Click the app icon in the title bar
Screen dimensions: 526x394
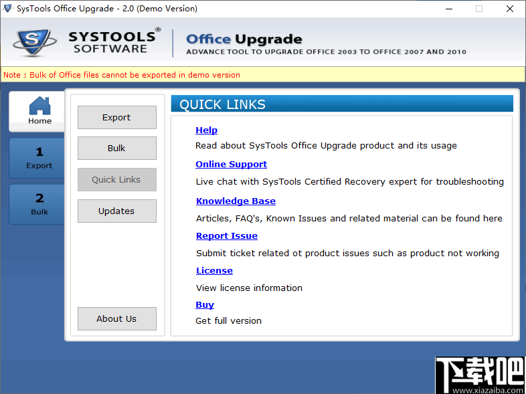7,9
